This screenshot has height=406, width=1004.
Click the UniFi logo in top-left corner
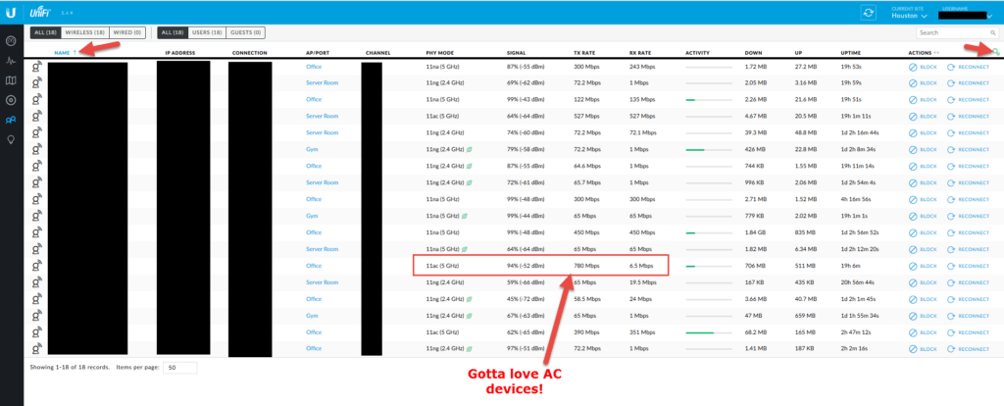click(x=12, y=11)
